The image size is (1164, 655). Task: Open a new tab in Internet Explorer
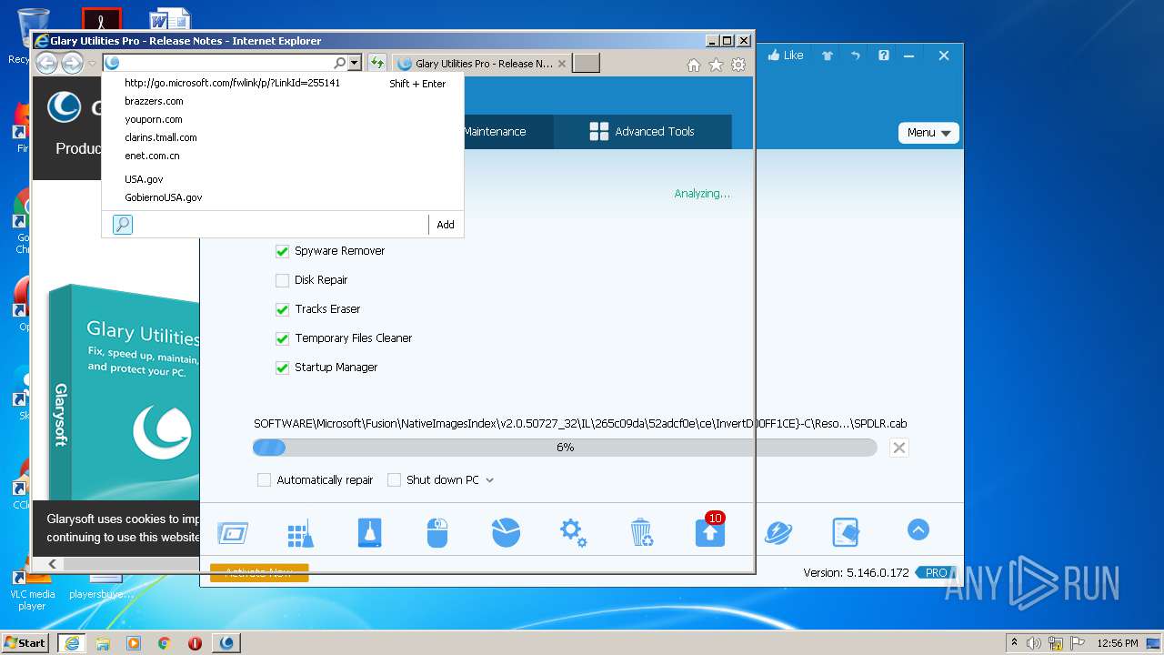click(587, 64)
